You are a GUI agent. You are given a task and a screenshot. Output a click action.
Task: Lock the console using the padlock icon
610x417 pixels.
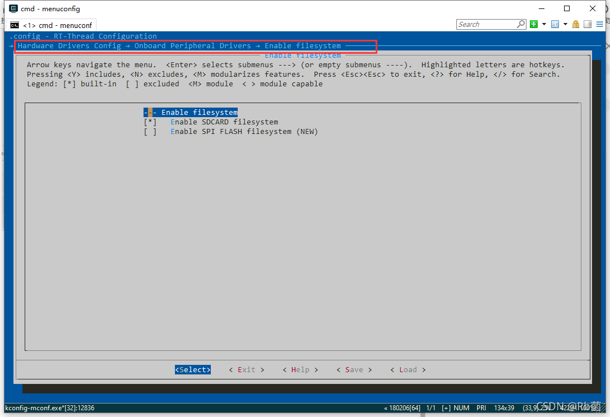(x=575, y=24)
